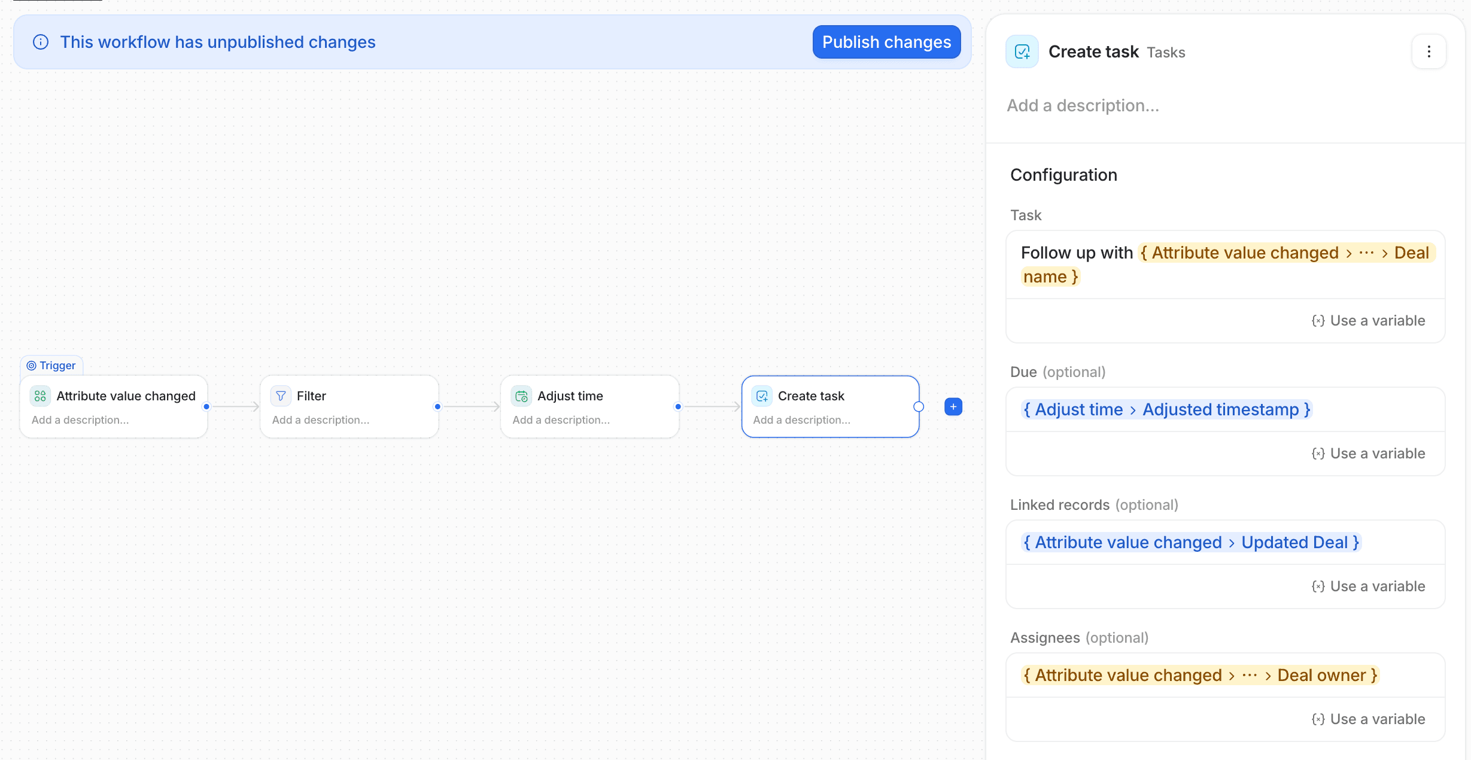Click the Publish changes button
Image resolution: width=1471 pixels, height=760 pixels.
point(886,42)
